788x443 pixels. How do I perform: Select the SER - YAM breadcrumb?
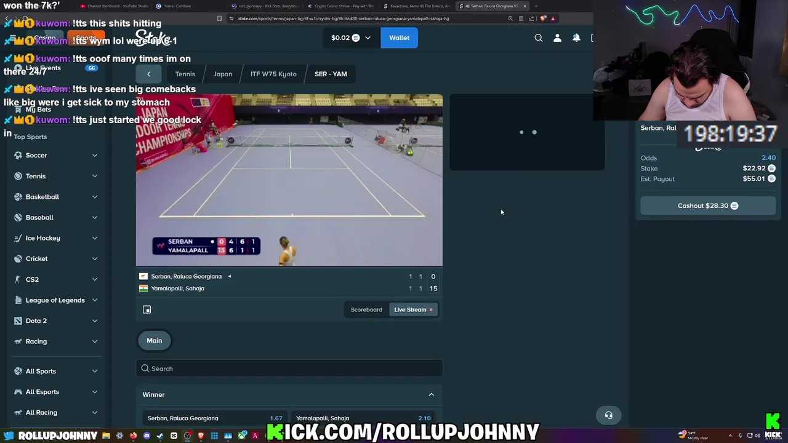coord(331,74)
